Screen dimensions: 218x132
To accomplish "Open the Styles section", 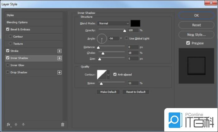I will (34, 15).
